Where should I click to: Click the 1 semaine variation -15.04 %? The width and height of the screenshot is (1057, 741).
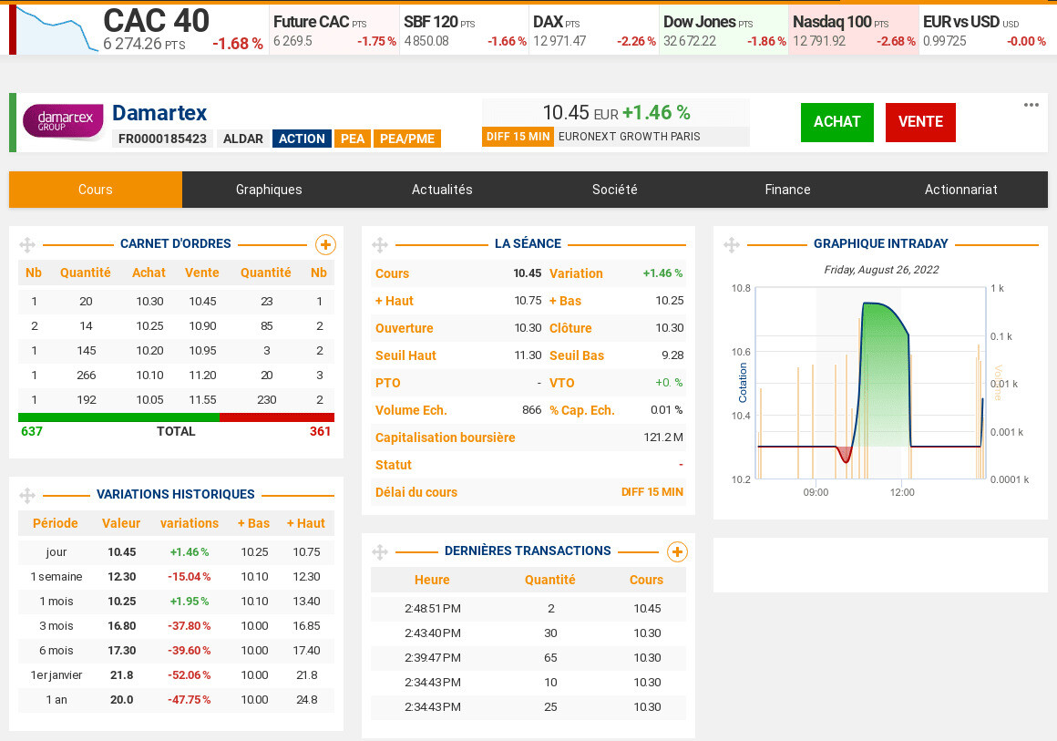point(190,576)
